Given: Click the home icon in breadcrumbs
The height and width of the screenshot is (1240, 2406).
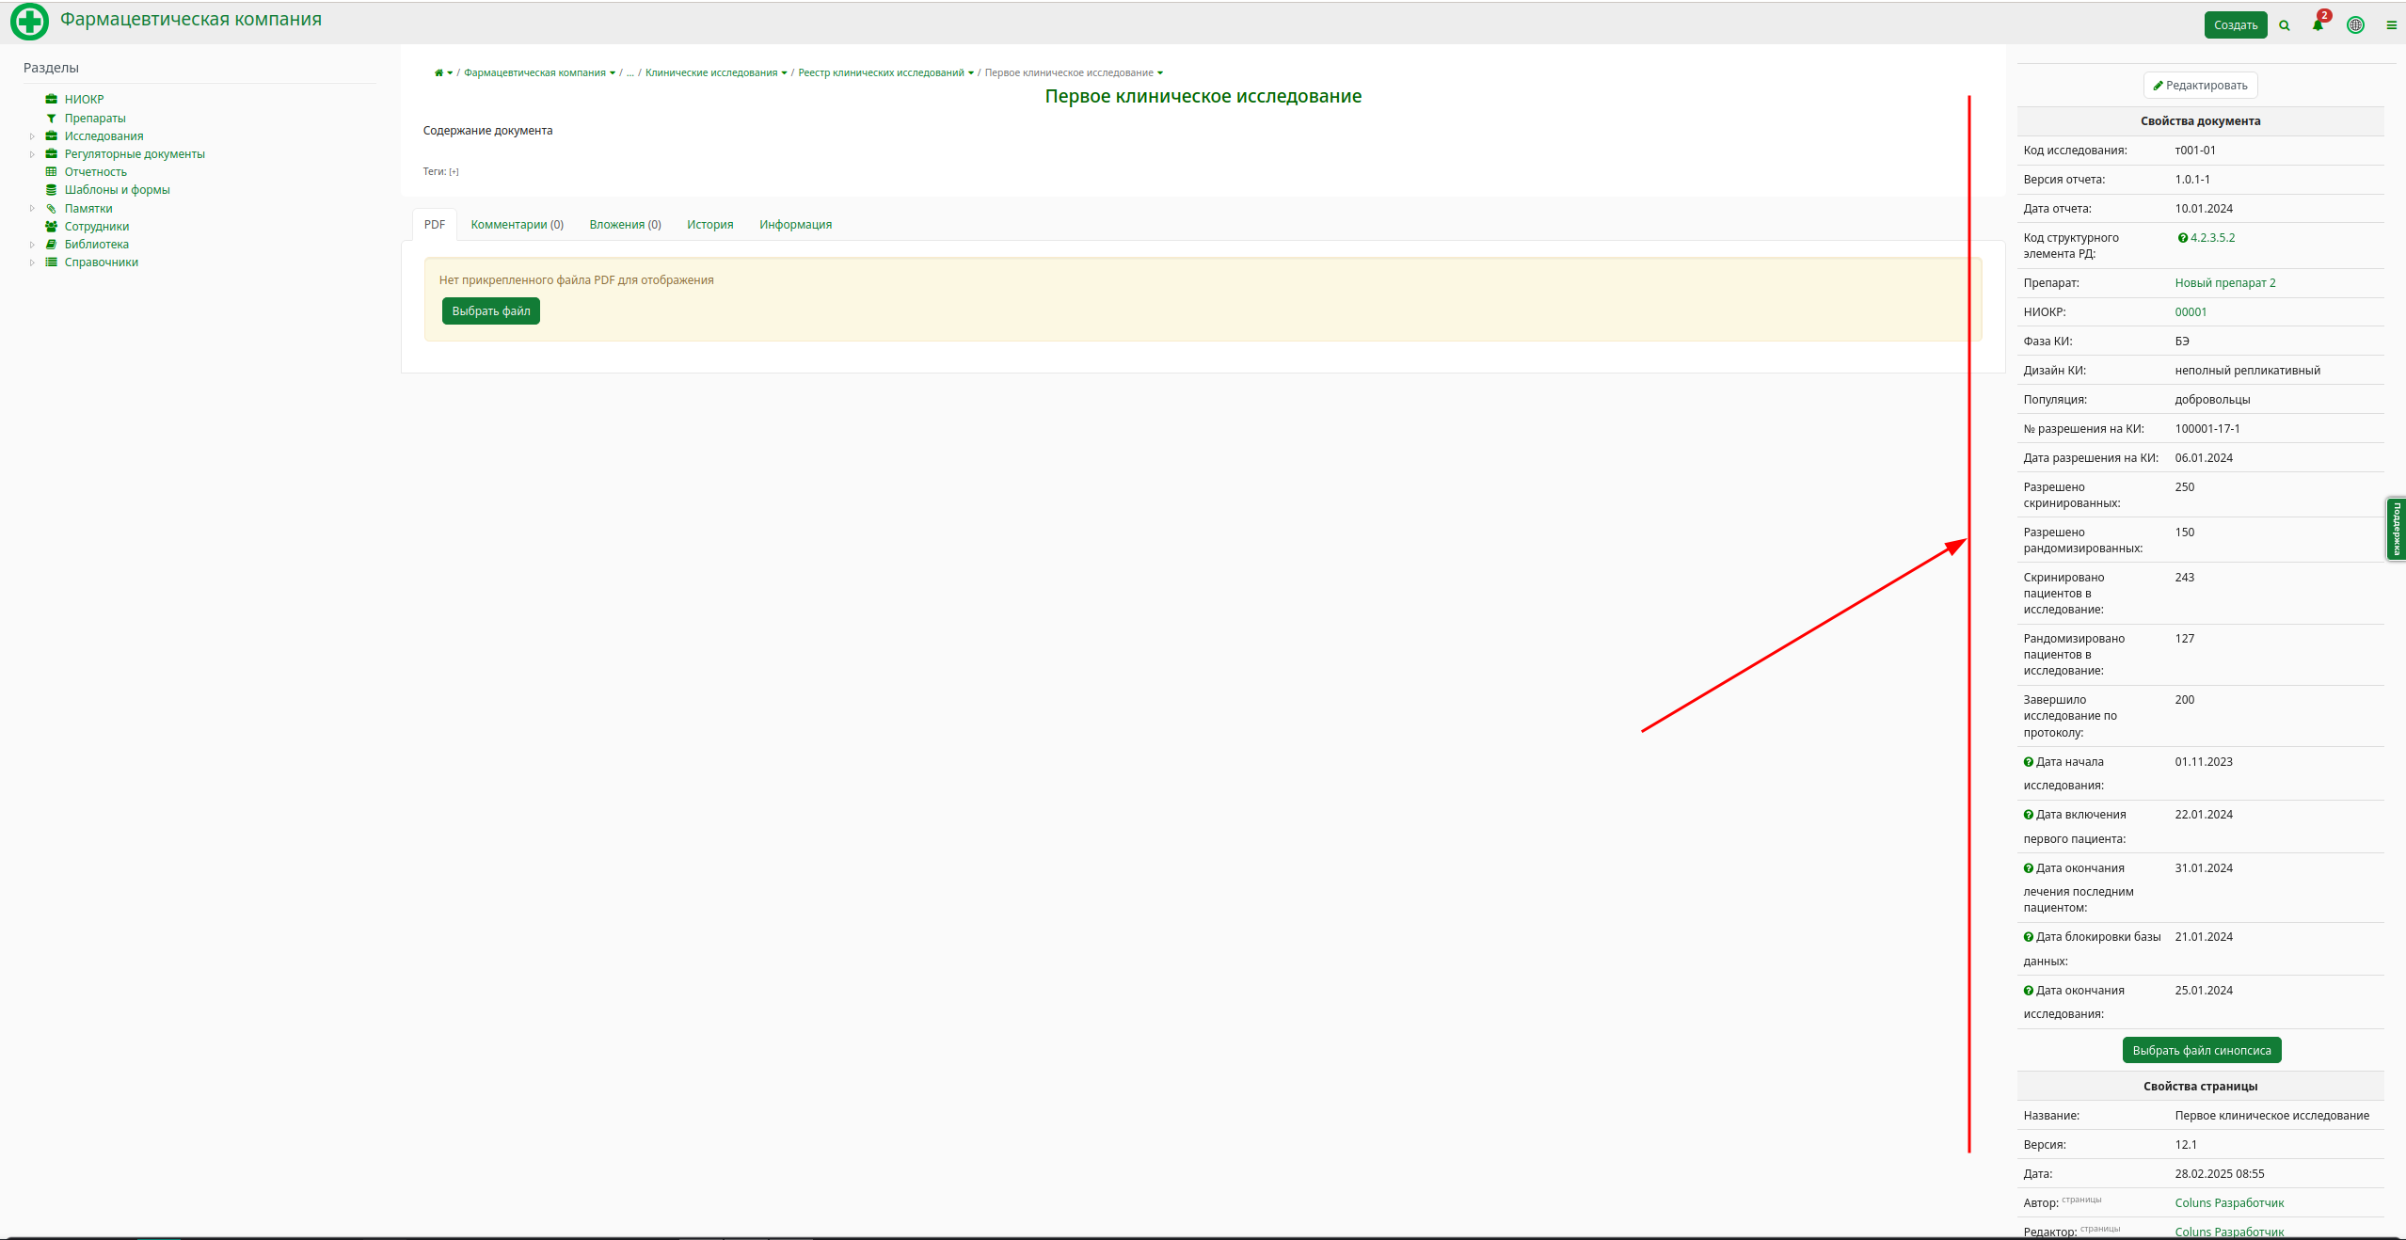Looking at the screenshot, I should click(x=438, y=72).
